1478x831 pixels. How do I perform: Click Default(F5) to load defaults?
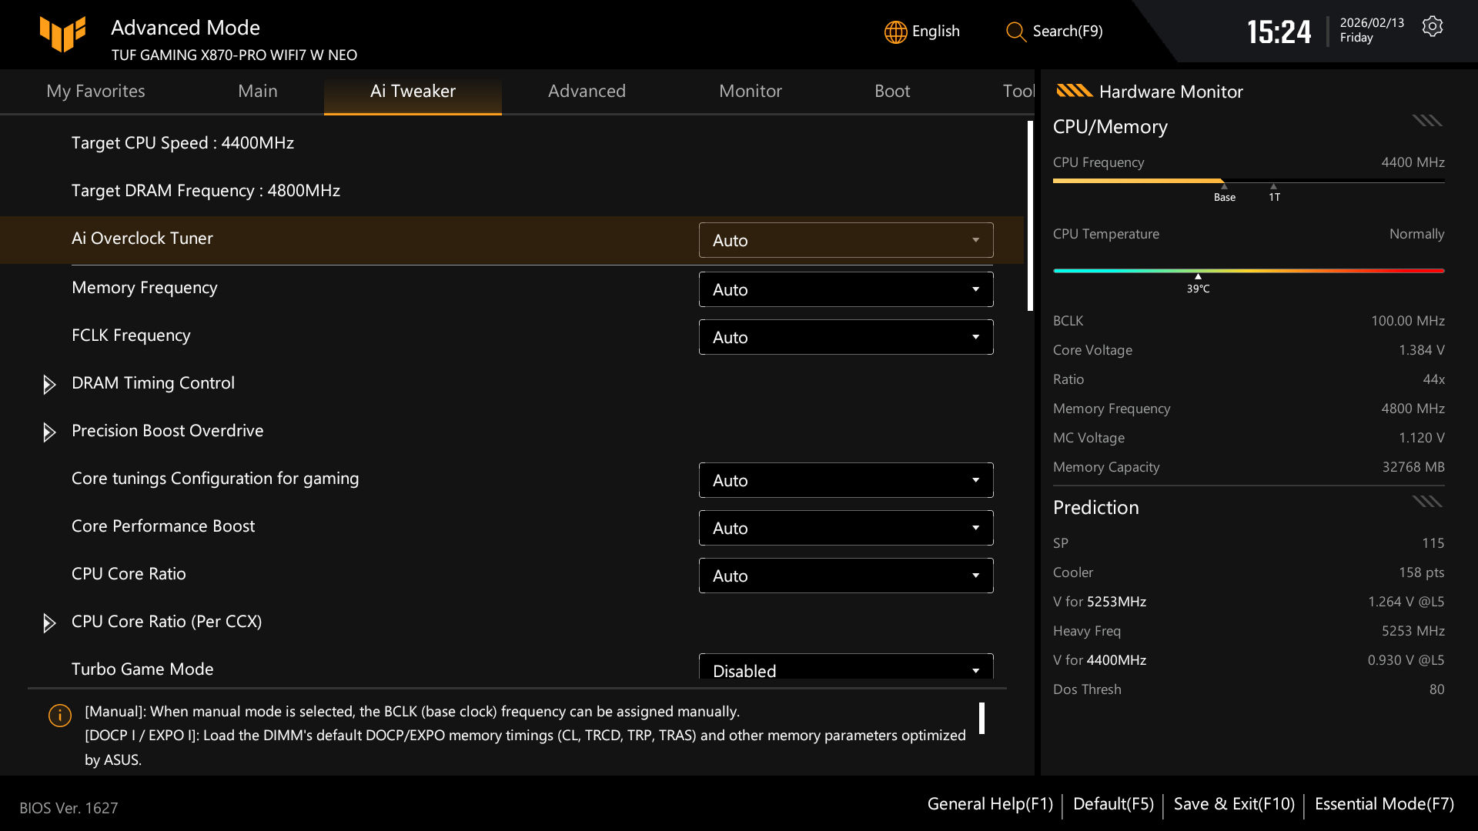click(1113, 803)
